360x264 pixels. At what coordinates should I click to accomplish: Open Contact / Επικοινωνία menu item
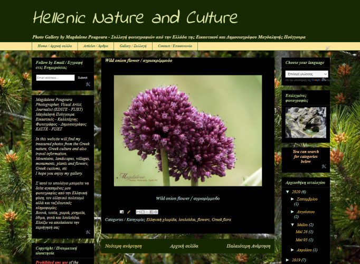175,46
